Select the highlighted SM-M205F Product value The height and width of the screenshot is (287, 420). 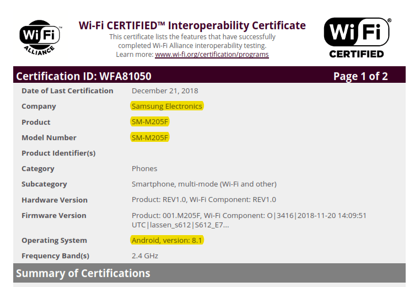pyautogui.click(x=150, y=122)
